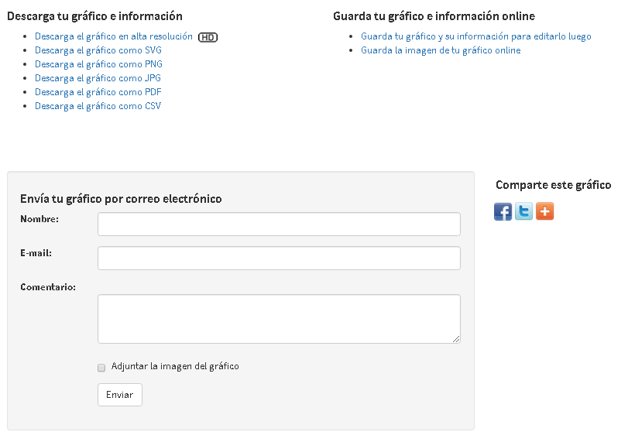The width and height of the screenshot is (635, 442).
Task: Download the chart as PNG
Action: click(98, 64)
